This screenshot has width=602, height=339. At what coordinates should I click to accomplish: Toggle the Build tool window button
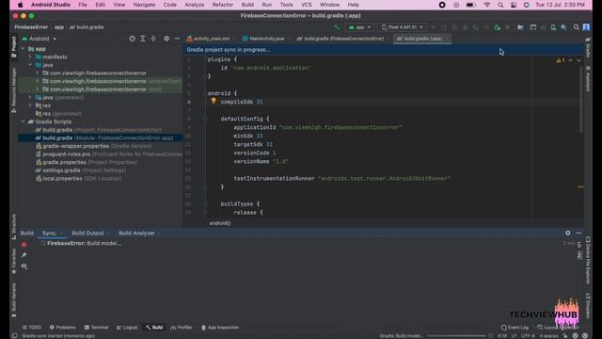[154, 328]
